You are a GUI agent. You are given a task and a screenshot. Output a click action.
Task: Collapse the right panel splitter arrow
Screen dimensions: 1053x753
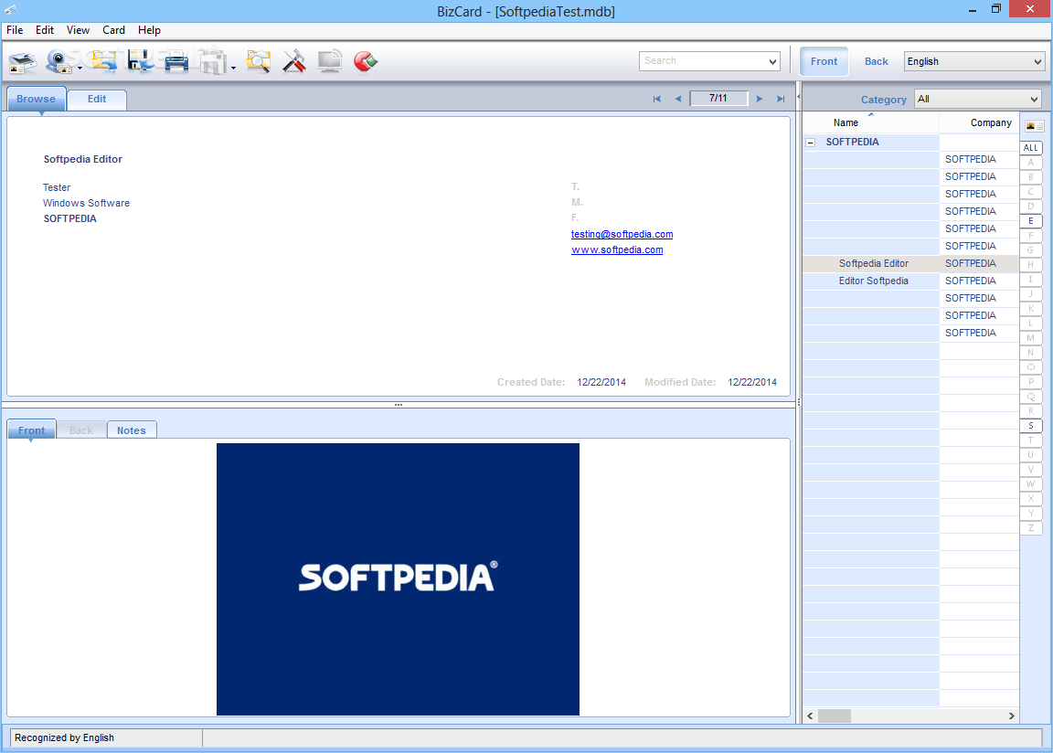click(x=799, y=97)
